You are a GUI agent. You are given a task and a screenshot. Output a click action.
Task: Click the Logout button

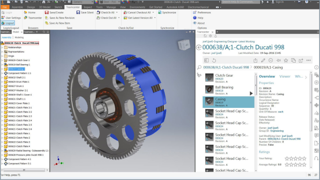pos(8,23)
